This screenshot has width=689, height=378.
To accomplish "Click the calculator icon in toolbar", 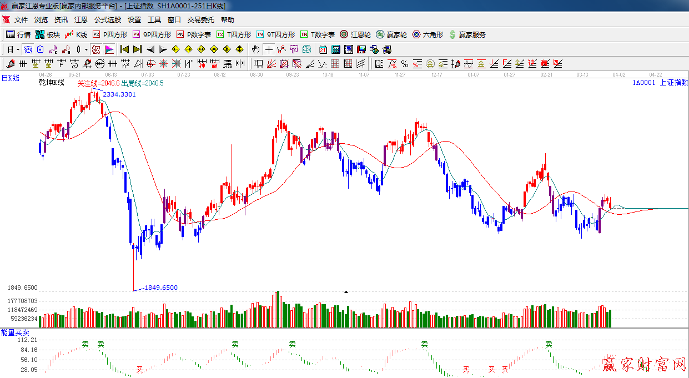I will [x=335, y=49].
